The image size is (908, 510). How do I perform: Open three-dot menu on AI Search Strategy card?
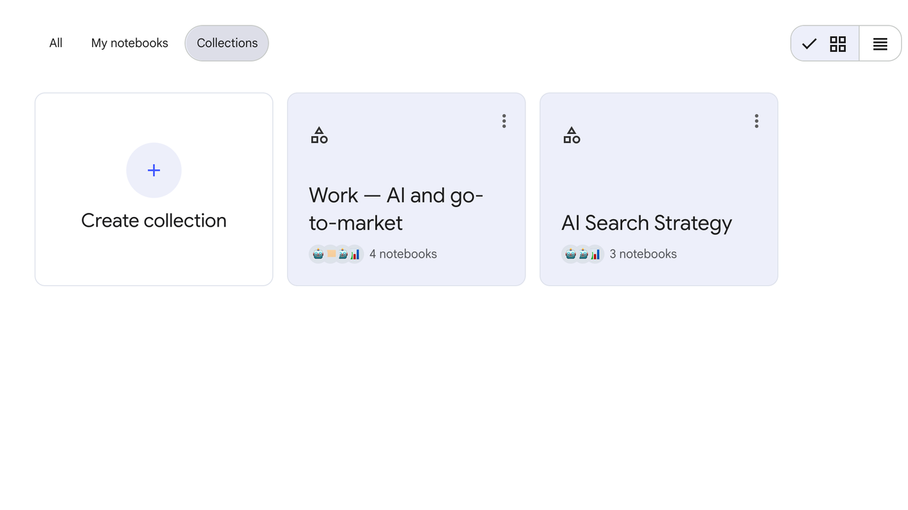click(756, 122)
